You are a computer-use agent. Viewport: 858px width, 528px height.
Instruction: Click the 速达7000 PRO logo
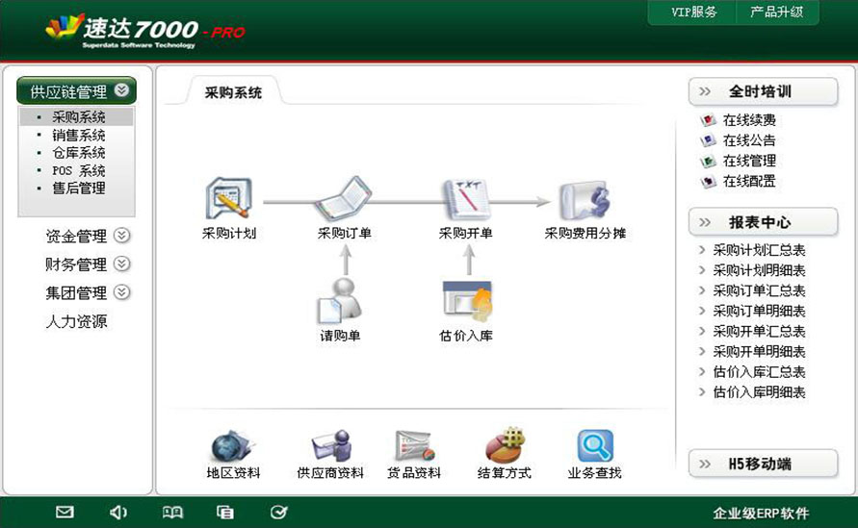(x=145, y=30)
